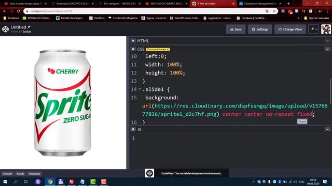Open the CSS editor settings gear

133,49
